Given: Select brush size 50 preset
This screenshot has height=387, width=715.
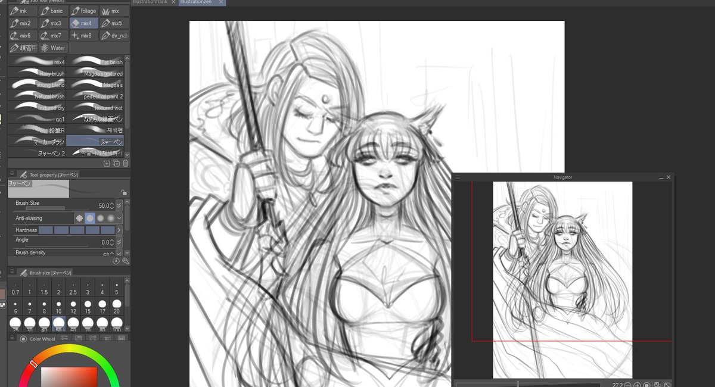Looking at the screenshot, I should coord(59,324).
